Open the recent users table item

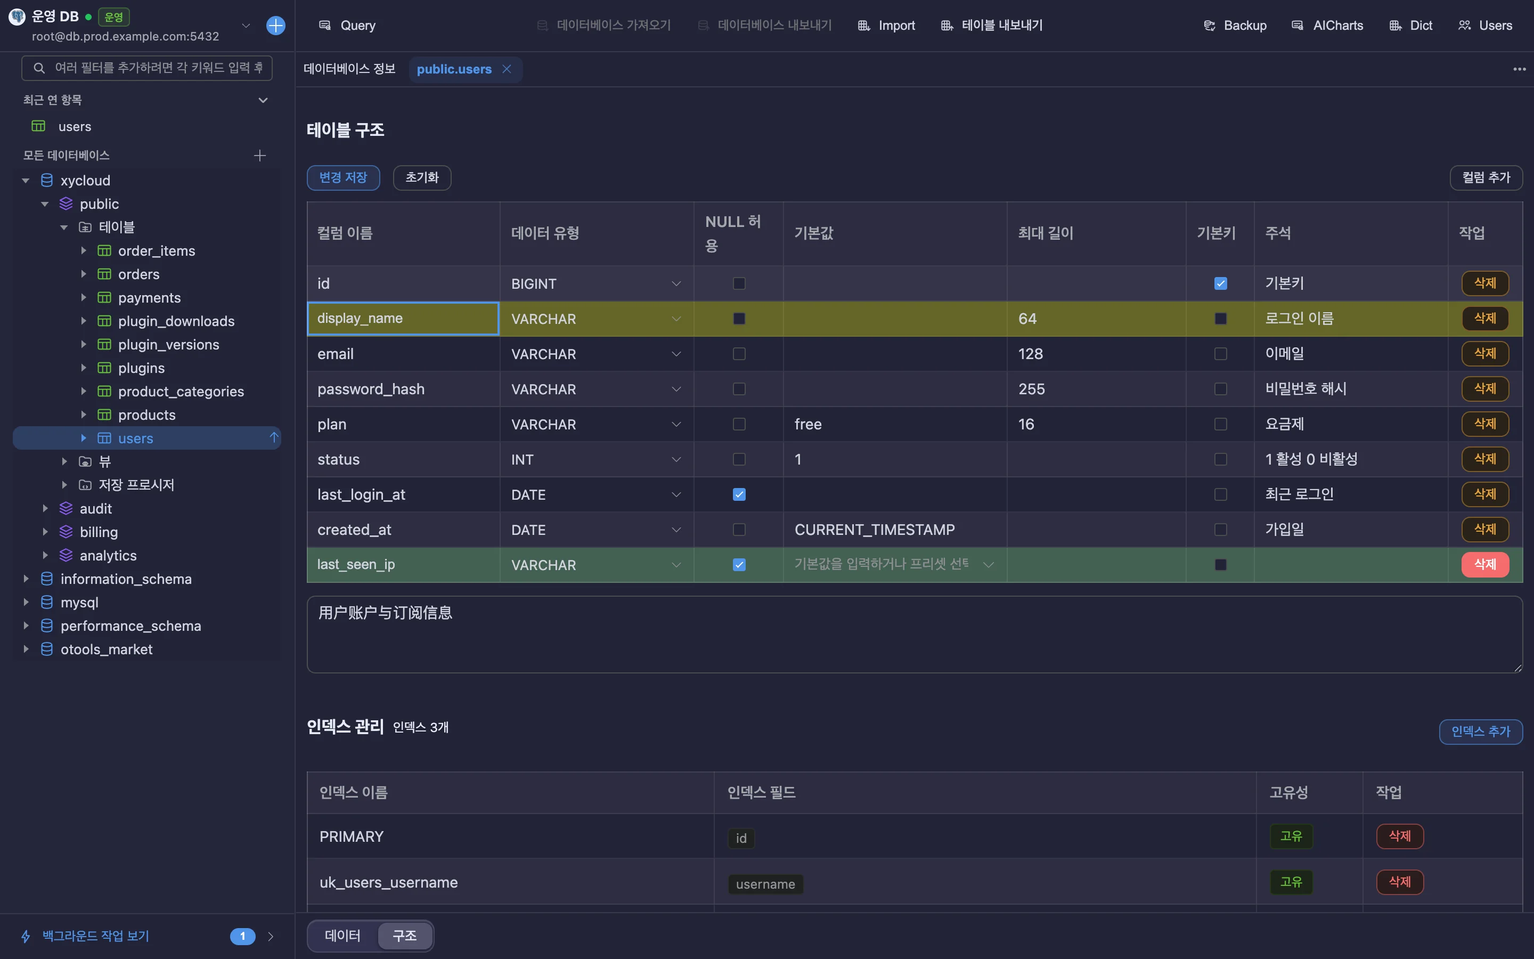pyautogui.click(x=75, y=126)
